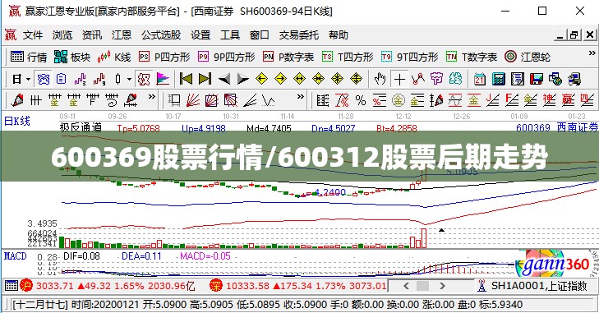Open the 公式选股 menu
The height and width of the screenshot is (313, 599).
click(x=161, y=35)
